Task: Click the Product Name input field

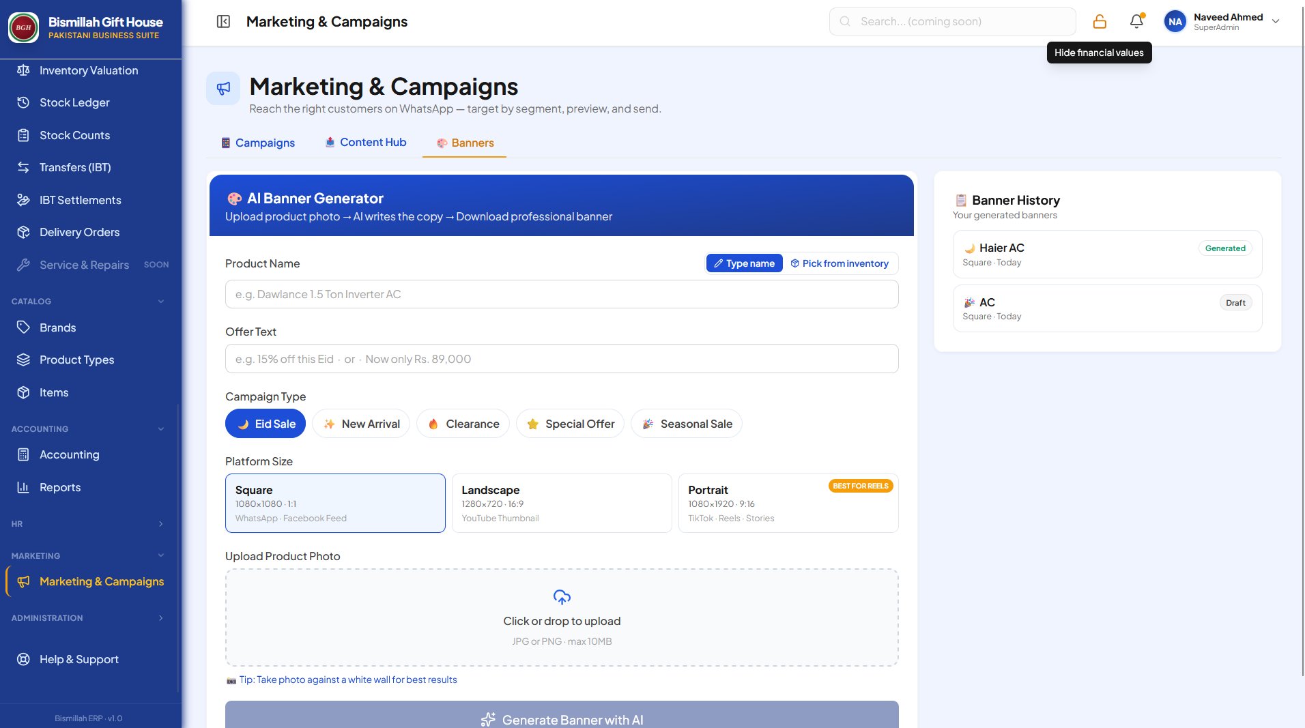Action: click(x=562, y=294)
